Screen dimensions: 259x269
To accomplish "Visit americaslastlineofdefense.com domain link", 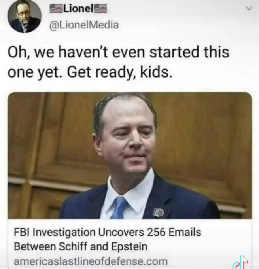I will pos(91,261).
